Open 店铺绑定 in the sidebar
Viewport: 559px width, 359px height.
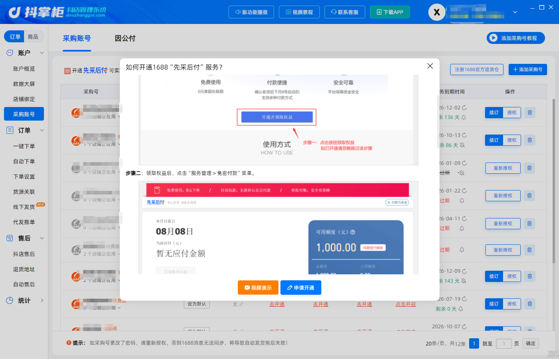[24, 99]
